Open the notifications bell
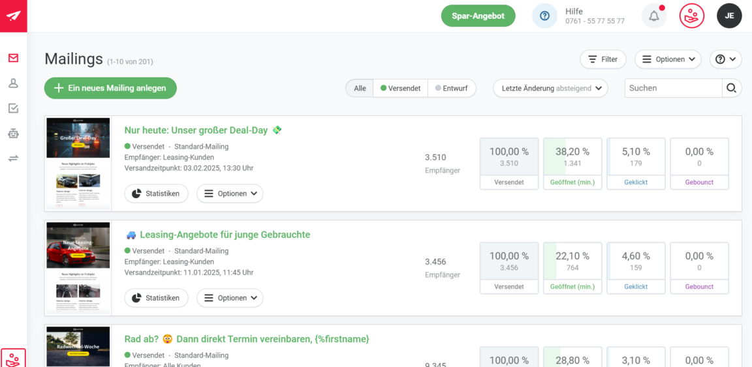This screenshot has height=367, width=752. pyautogui.click(x=653, y=16)
